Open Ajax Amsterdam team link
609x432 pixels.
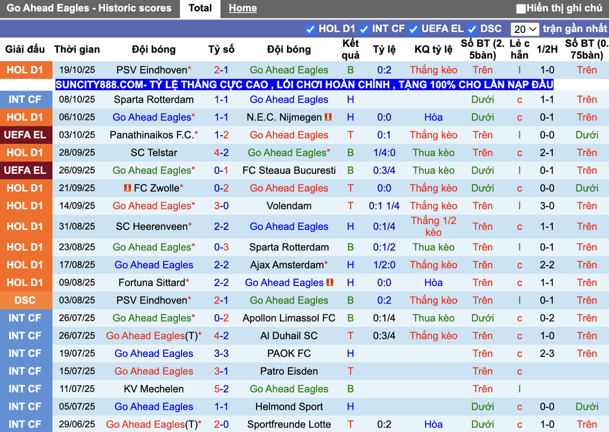click(287, 265)
